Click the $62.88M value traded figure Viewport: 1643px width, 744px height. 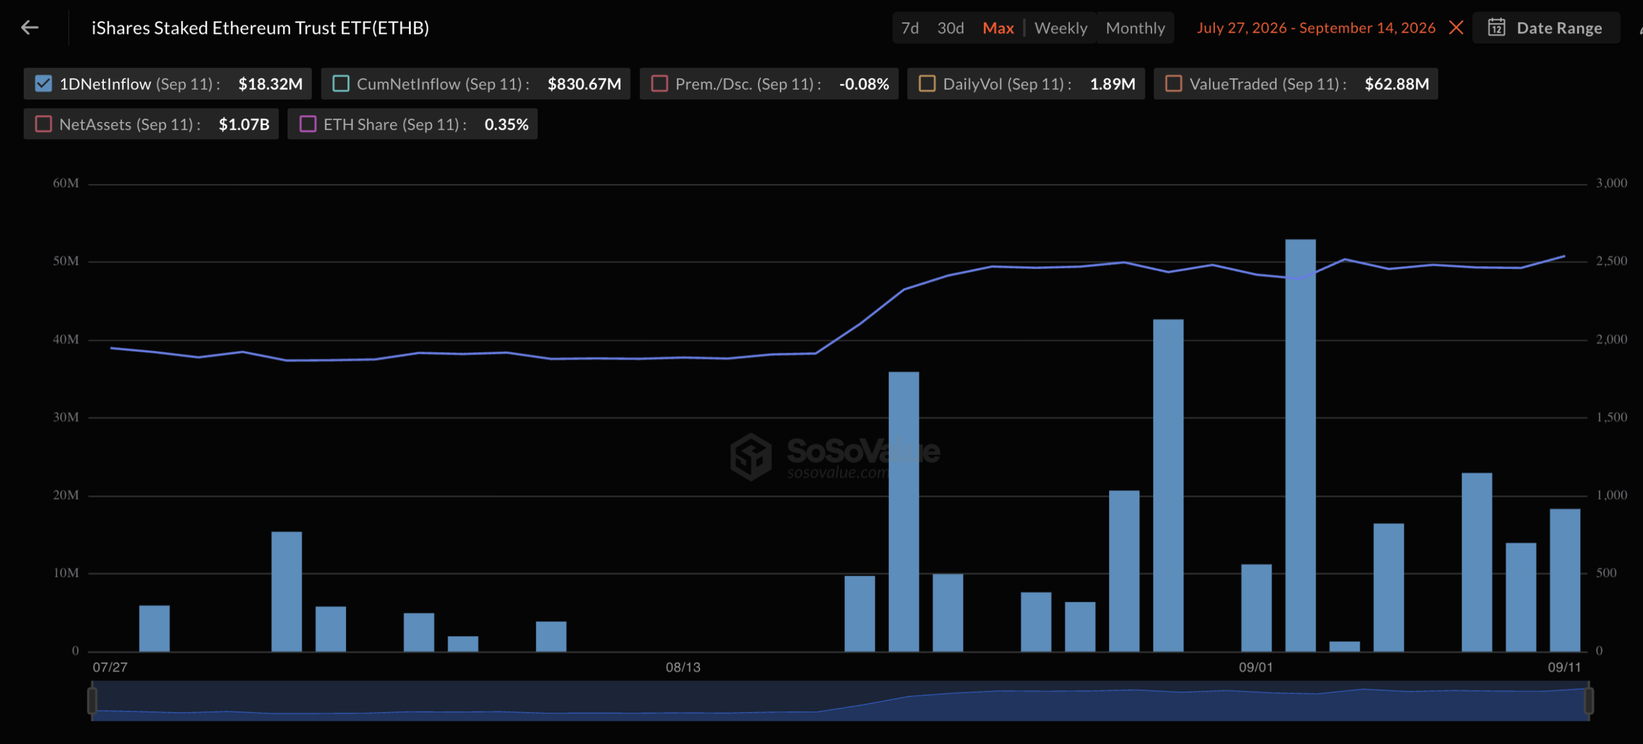[1397, 84]
